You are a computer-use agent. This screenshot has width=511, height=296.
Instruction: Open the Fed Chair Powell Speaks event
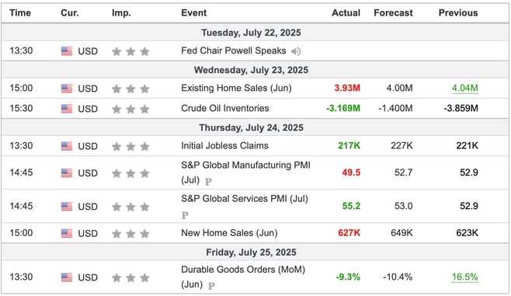(233, 50)
